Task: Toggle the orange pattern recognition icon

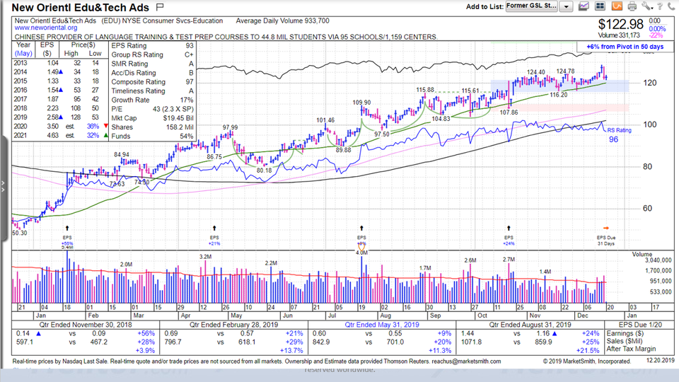Action: [617, 6]
